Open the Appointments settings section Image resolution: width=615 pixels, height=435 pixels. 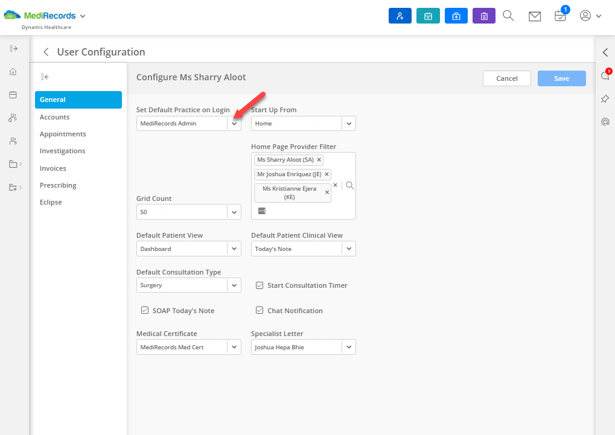tap(63, 134)
